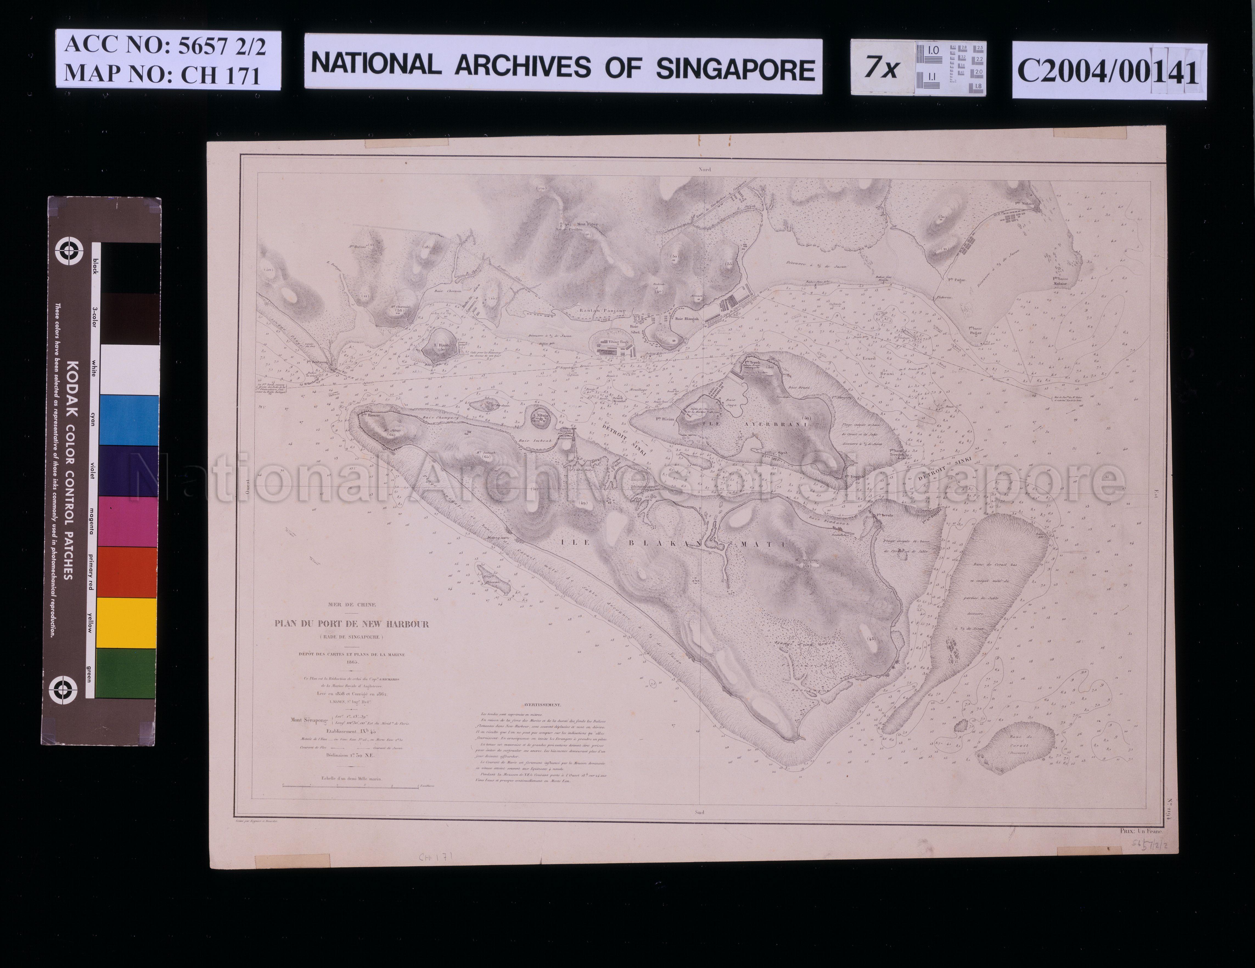Click the 2.8 bar pattern on the resolution chart
The height and width of the screenshot is (968, 1255).
963,48
